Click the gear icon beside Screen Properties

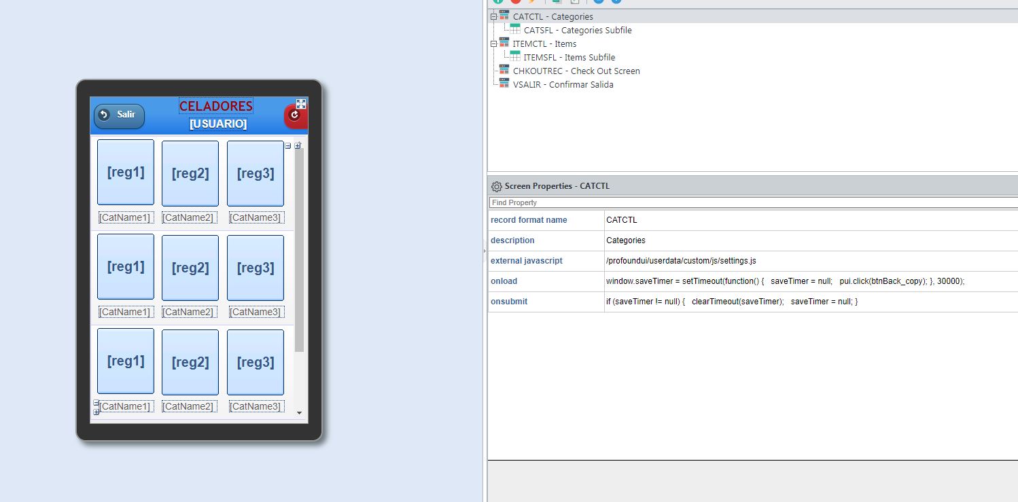point(496,186)
